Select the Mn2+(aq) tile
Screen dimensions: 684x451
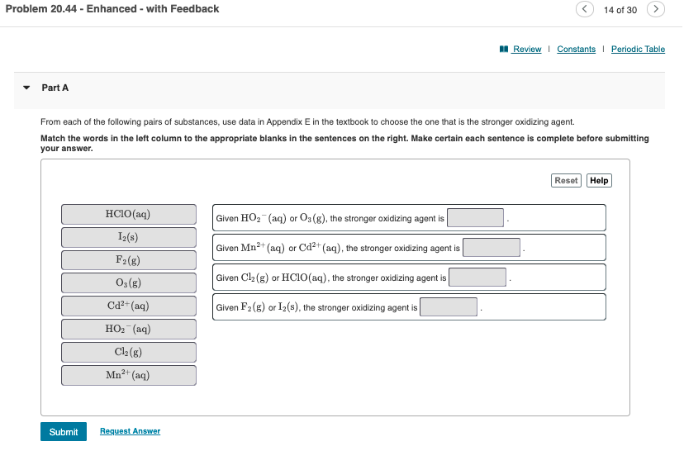pyautogui.click(x=128, y=375)
